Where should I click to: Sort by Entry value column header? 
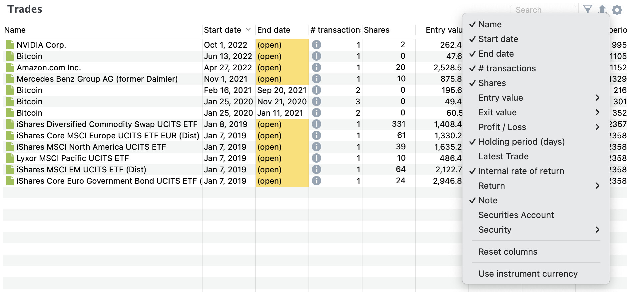pyautogui.click(x=444, y=30)
